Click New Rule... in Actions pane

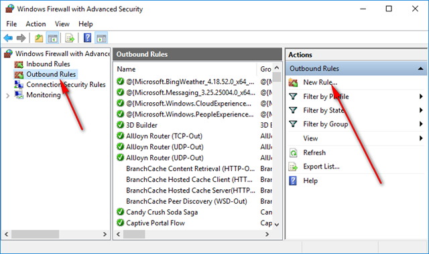point(320,82)
